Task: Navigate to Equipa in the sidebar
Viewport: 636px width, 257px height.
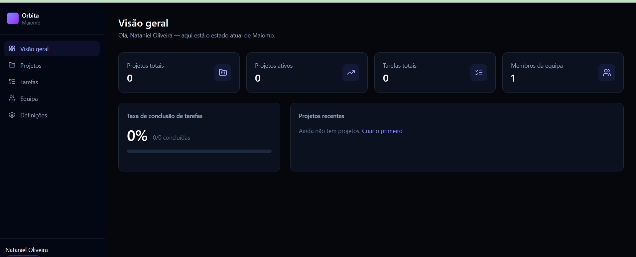Action: pyautogui.click(x=52, y=98)
